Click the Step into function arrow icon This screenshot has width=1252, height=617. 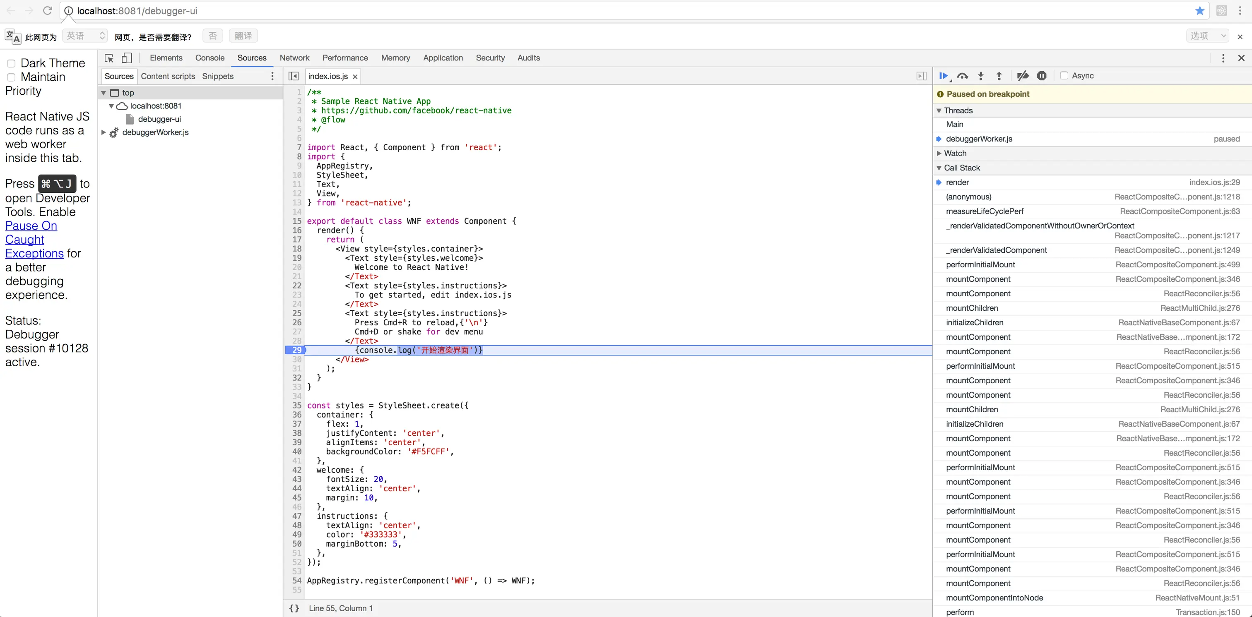(981, 76)
